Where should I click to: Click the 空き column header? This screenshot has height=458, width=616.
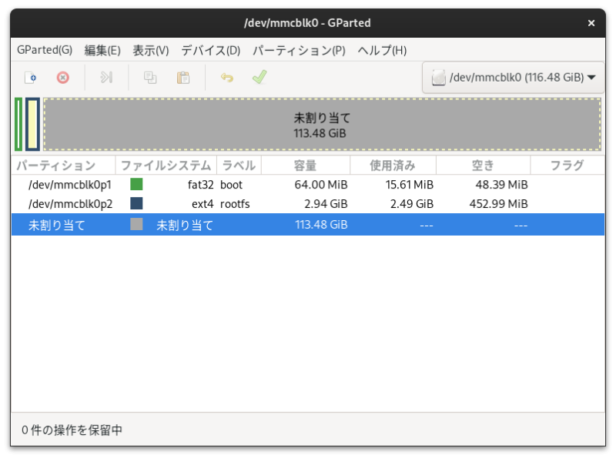[484, 165]
